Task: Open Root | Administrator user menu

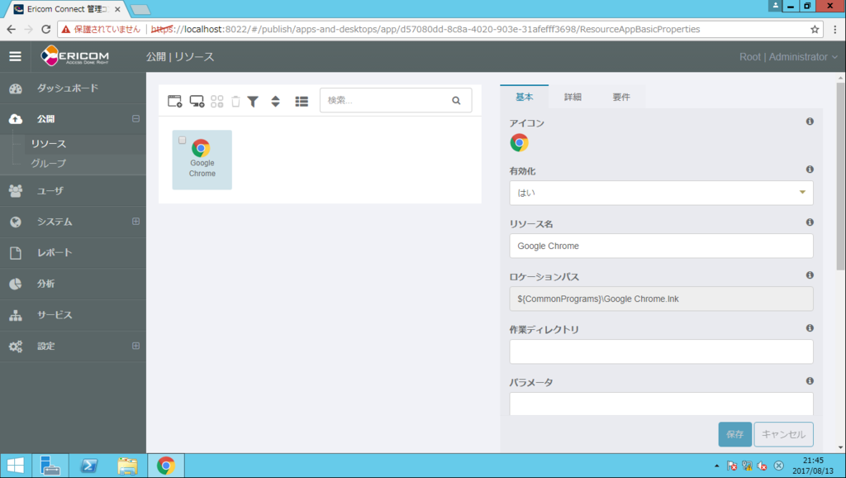Action: (788, 57)
